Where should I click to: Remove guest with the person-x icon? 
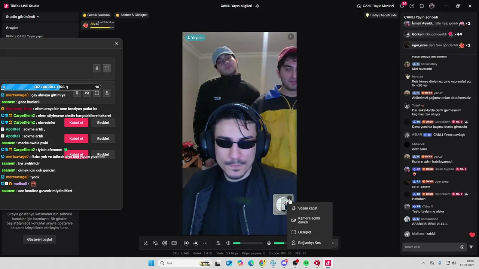107,93
